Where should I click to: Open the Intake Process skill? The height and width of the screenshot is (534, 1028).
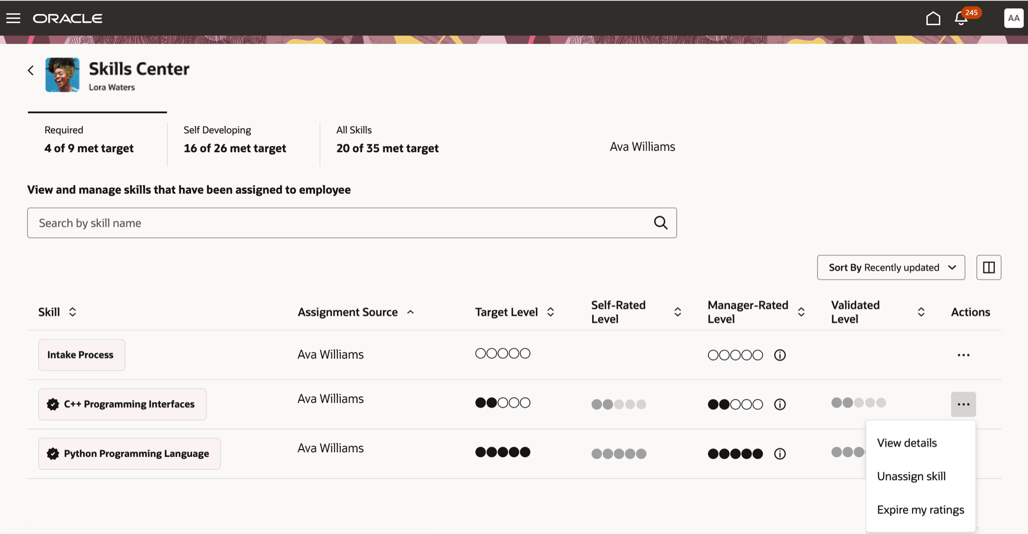click(x=82, y=355)
